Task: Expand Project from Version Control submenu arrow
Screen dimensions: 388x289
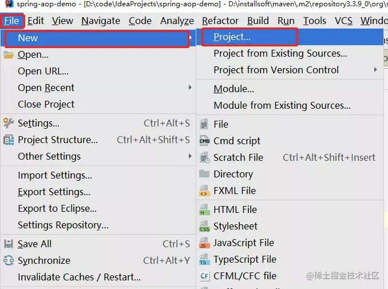Action: [375, 70]
